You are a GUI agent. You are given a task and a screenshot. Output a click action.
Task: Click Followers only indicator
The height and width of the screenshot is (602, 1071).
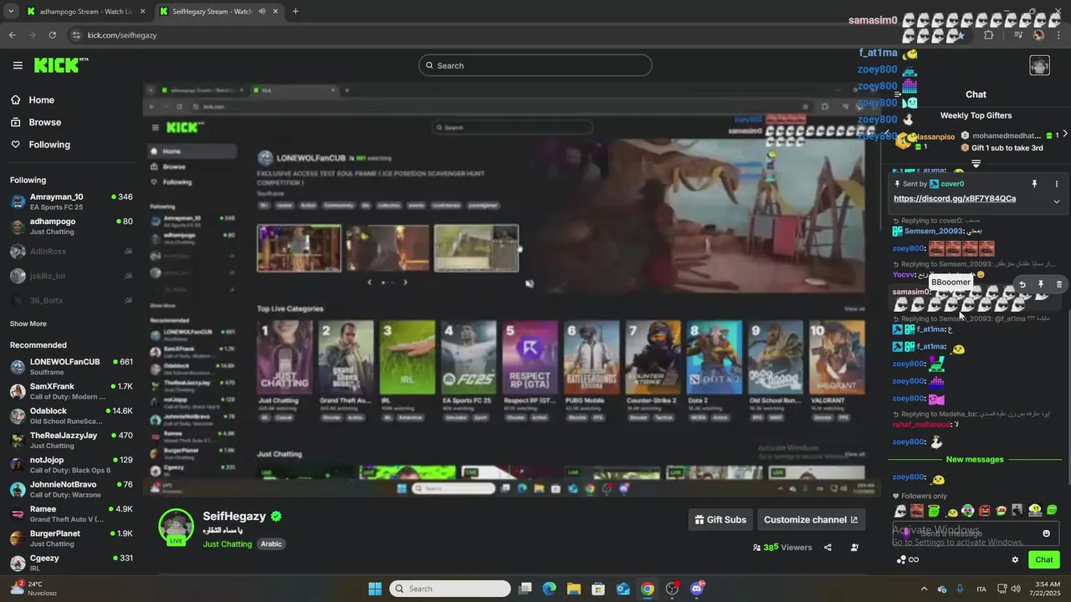(920, 496)
